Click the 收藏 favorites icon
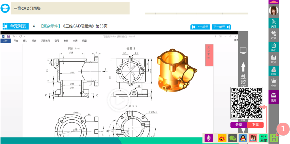 point(274,35)
